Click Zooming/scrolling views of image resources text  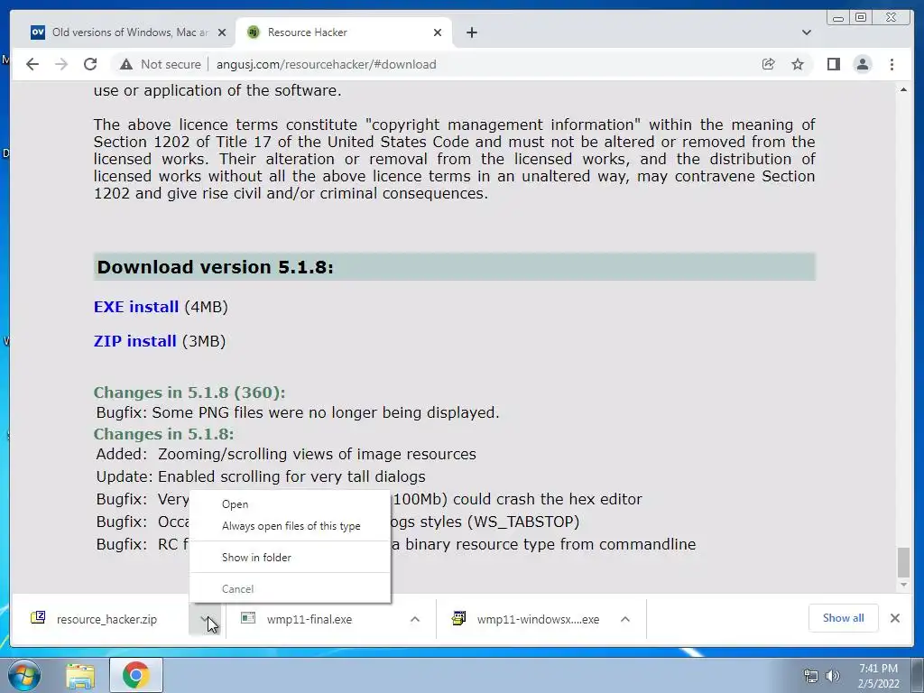(317, 455)
